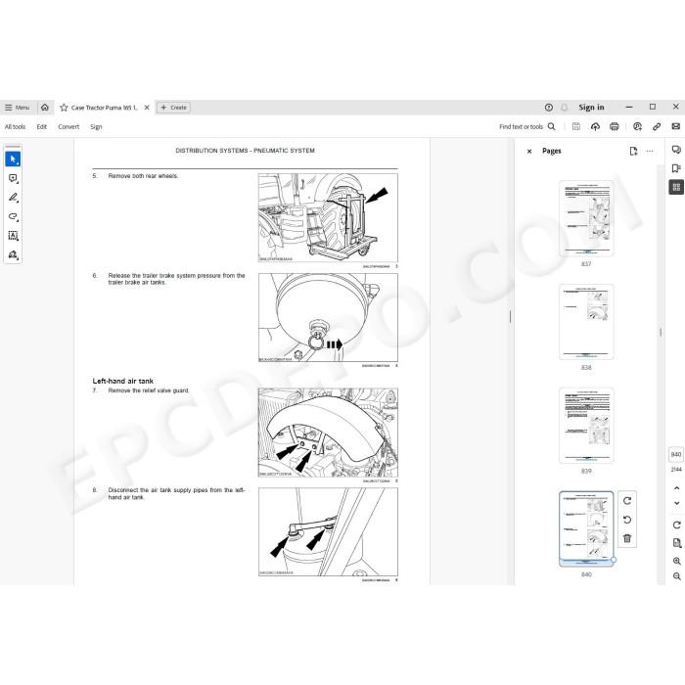The width and height of the screenshot is (685, 685).
Task: Open the notifications bell icon
Action: click(564, 108)
